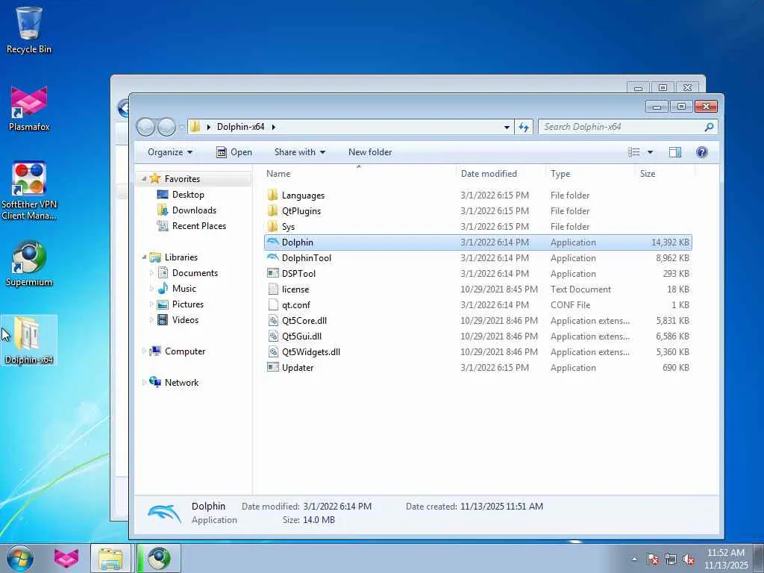The height and width of the screenshot is (573, 764).
Task: Select SoftEther VPN Client Manager shortcut
Action: tap(29, 190)
